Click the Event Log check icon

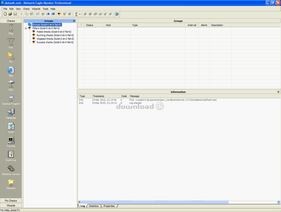(x=11, y=155)
